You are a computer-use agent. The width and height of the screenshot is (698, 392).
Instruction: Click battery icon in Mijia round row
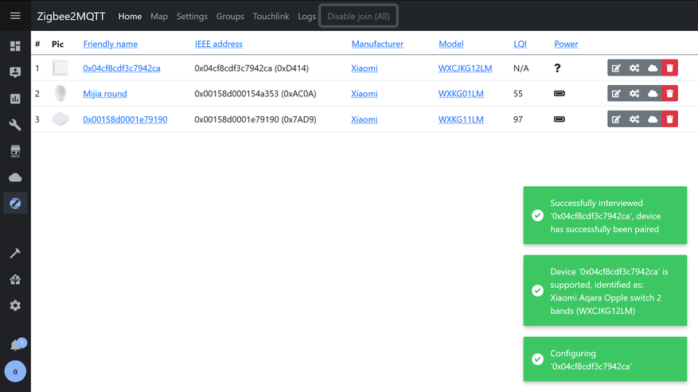560,94
